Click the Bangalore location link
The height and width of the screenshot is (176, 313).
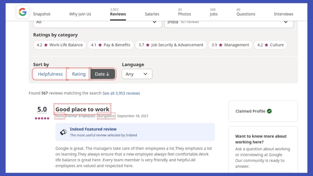click(106, 116)
